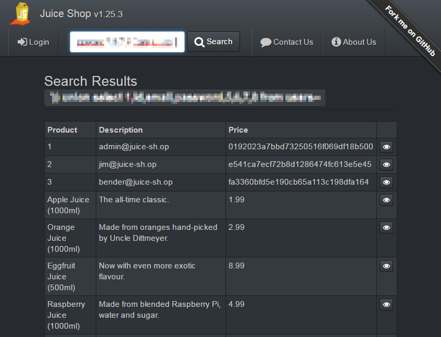Screen dimensions: 441x337
Task: Select the Search Results heading
Action: [x=91, y=81]
